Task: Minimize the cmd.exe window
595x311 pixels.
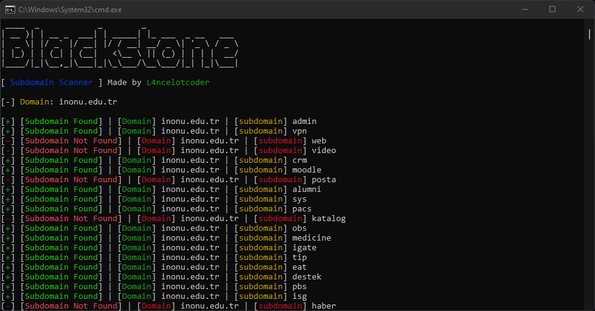Action: tap(525, 10)
